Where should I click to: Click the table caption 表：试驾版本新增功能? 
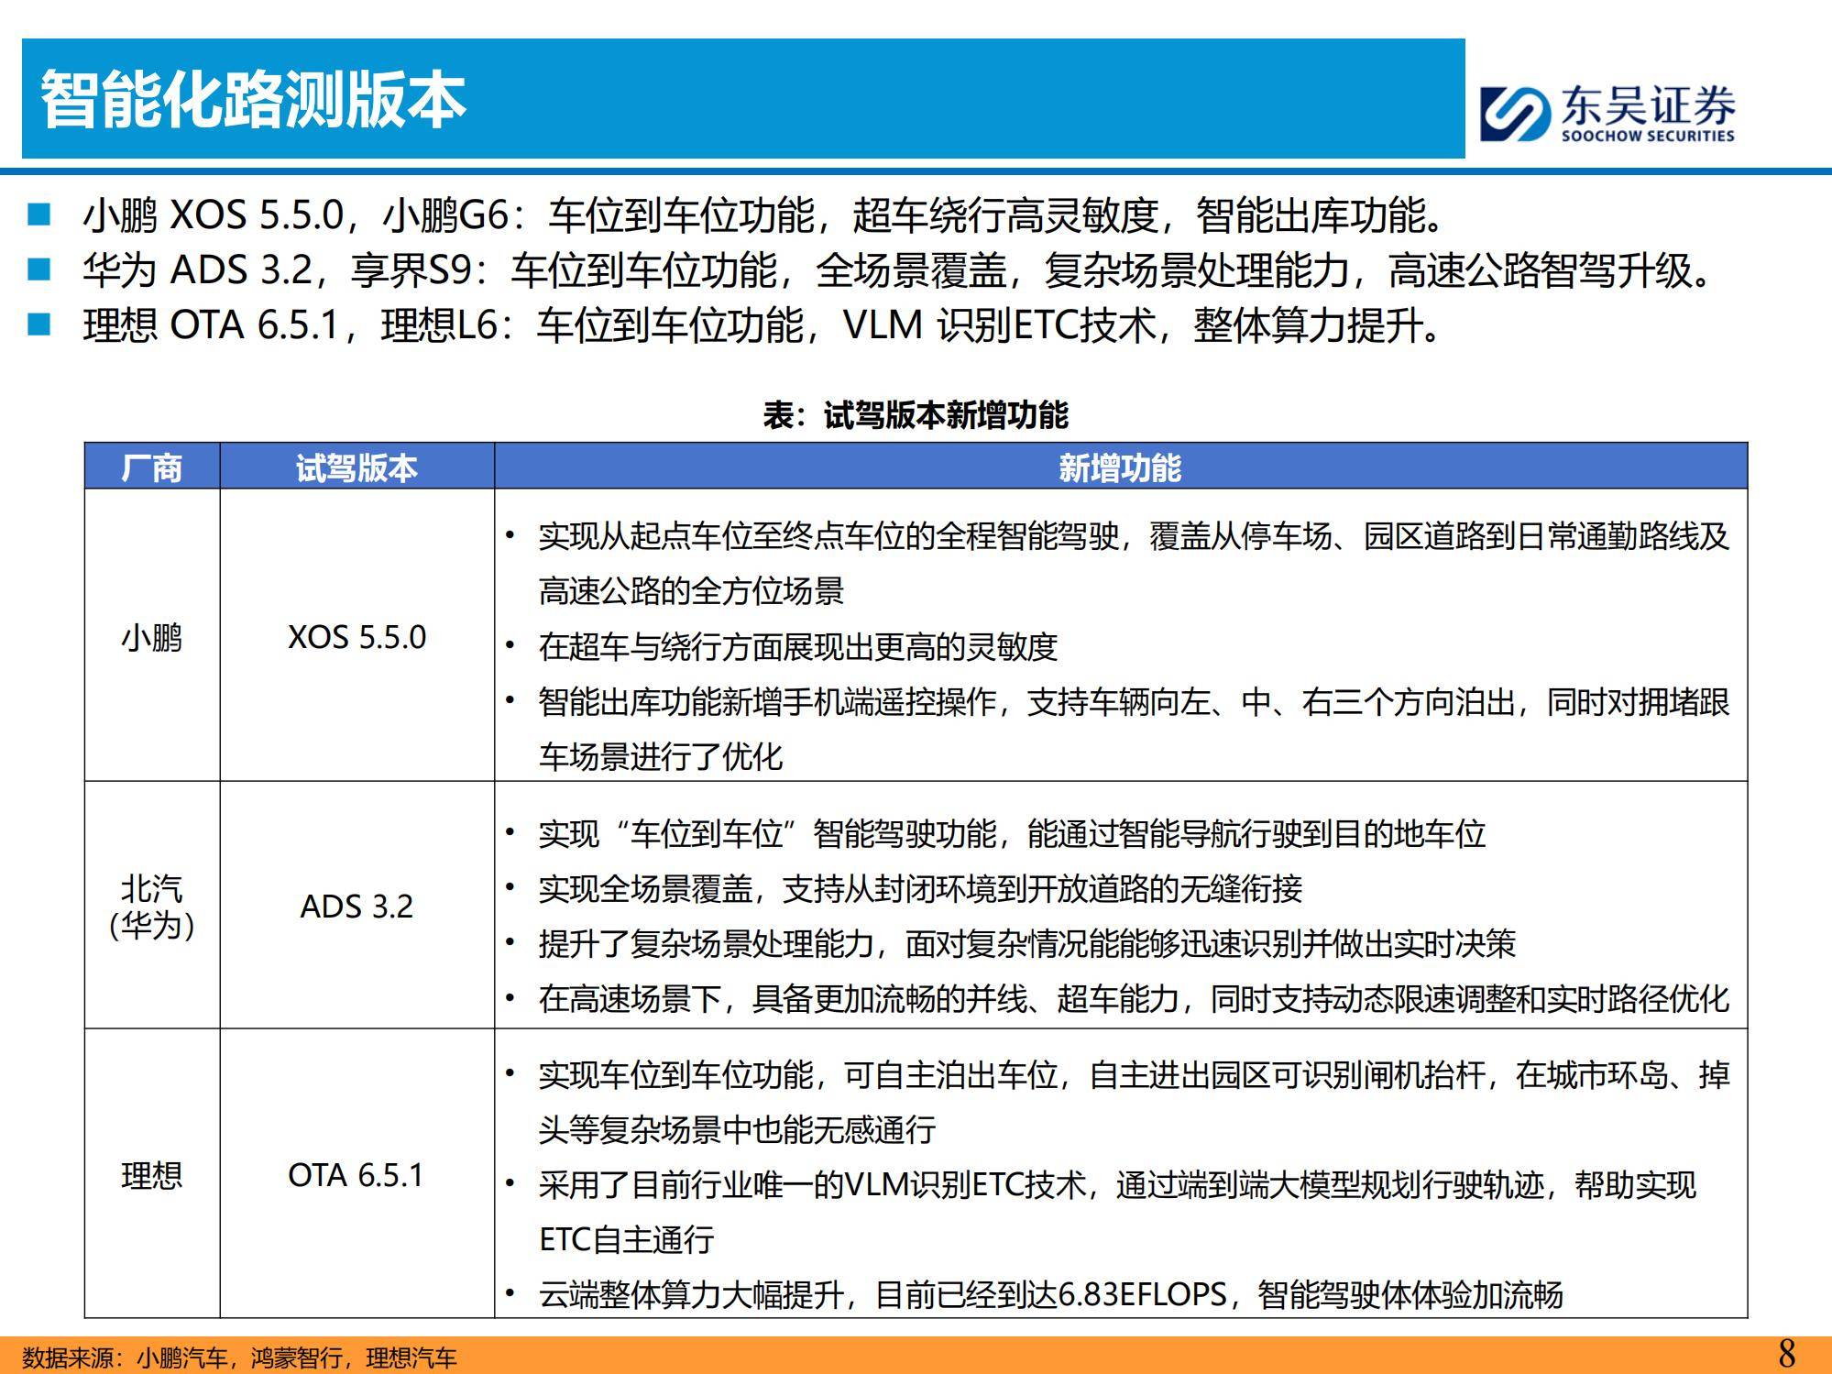(916, 415)
